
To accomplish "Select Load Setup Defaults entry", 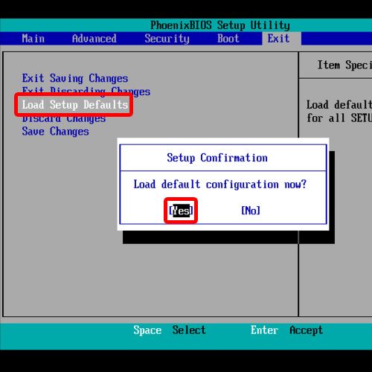I will [x=75, y=105].
